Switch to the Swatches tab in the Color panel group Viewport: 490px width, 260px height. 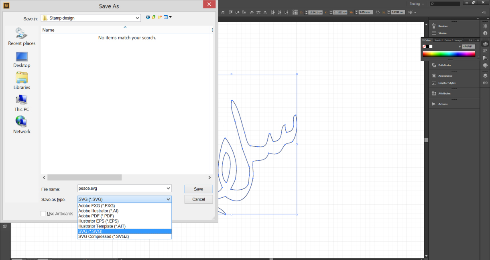[x=438, y=40]
